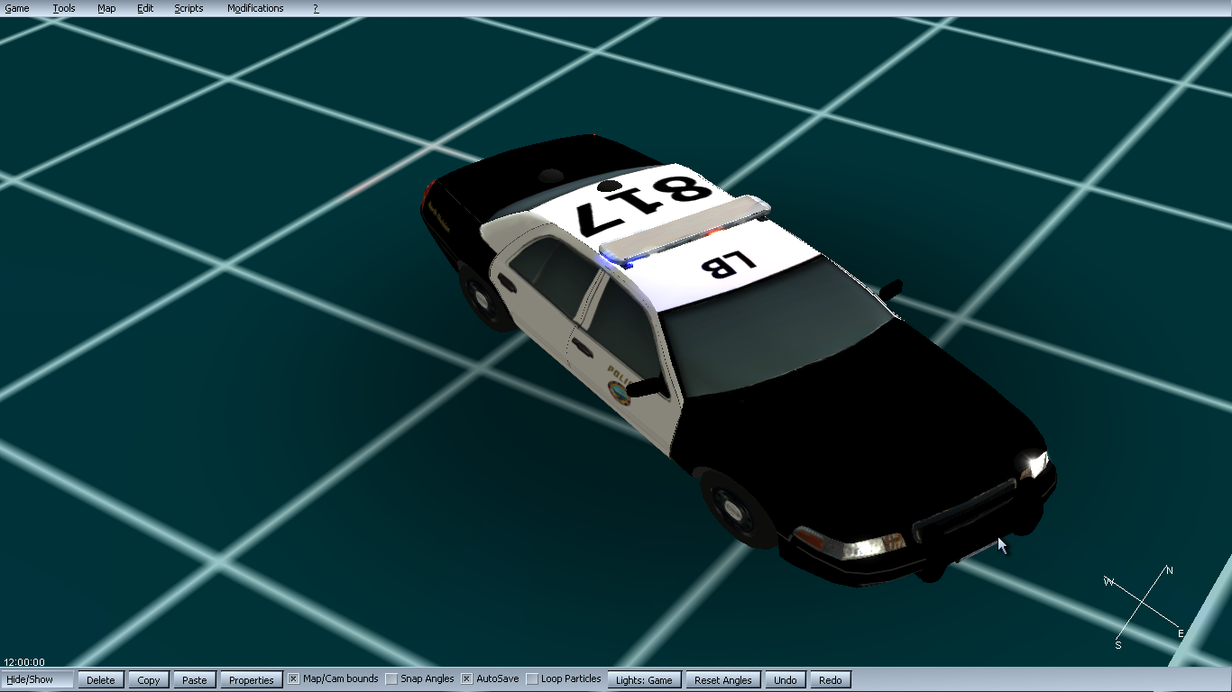
Task: Open the Map menu
Action: tap(106, 8)
